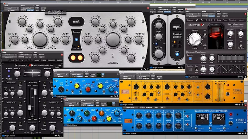Click Paste in the bx_refinement toolbar
The width and height of the screenshot is (248, 139).
click(225, 20)
